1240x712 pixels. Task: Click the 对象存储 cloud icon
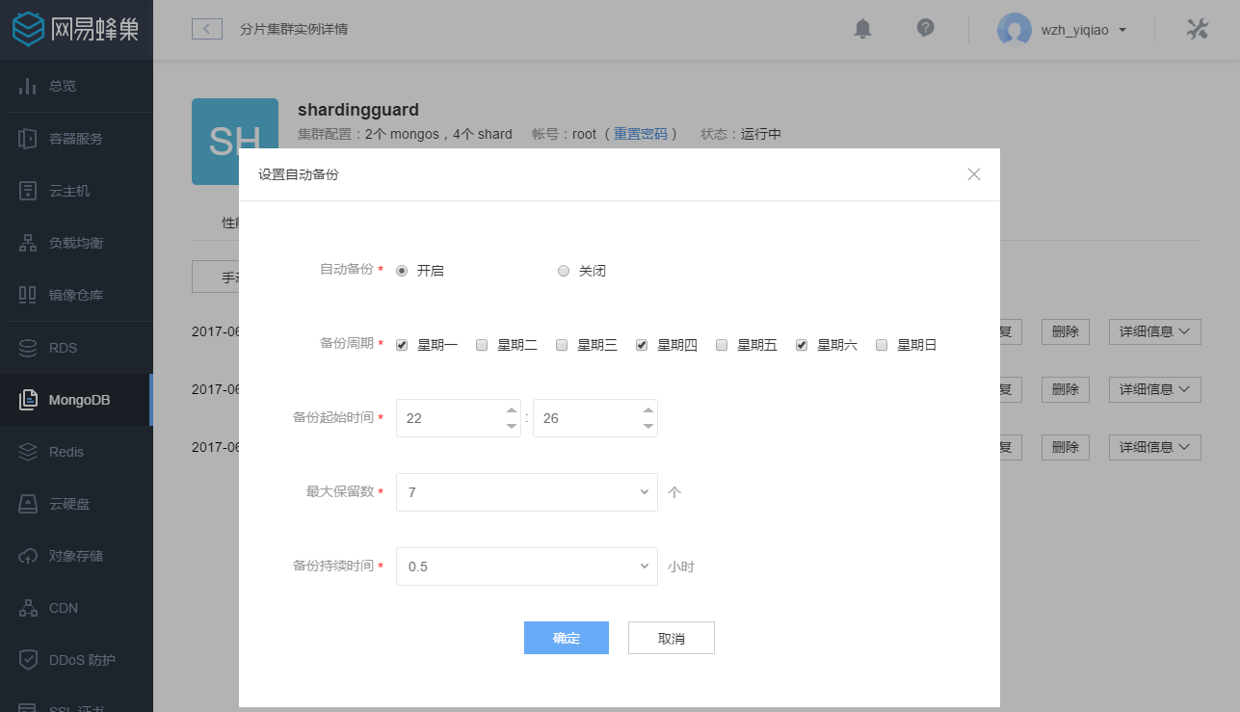coord(29,556)
